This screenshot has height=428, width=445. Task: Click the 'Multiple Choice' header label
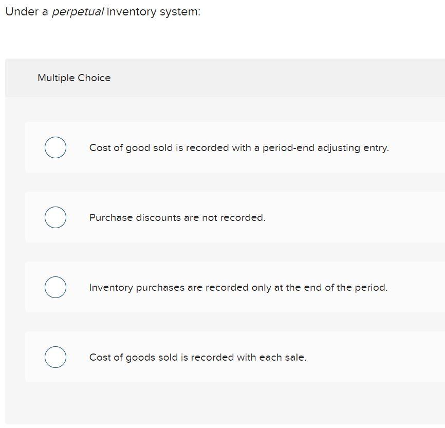pyautogui.click(x=74, y=78)
